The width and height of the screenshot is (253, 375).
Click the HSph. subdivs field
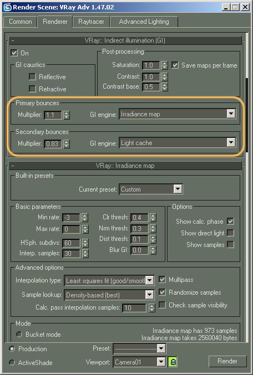(71, 243)
